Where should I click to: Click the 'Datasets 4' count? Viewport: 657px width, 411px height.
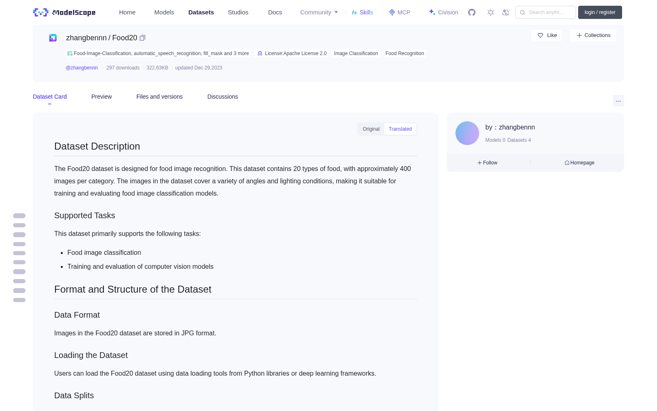tap(519, 140)
